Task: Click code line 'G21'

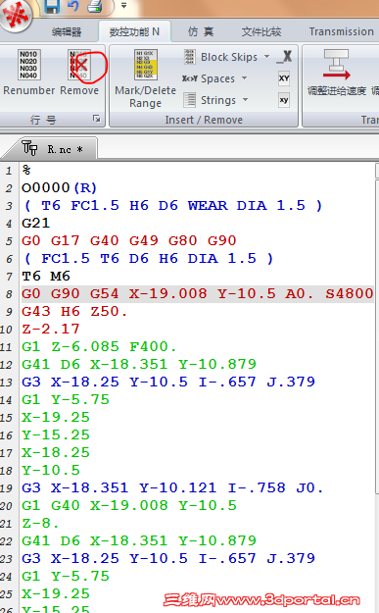Action: (36, 224)
